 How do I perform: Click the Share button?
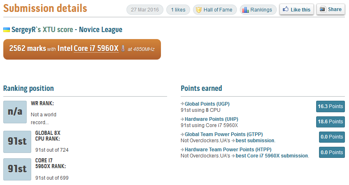point(331,9)
